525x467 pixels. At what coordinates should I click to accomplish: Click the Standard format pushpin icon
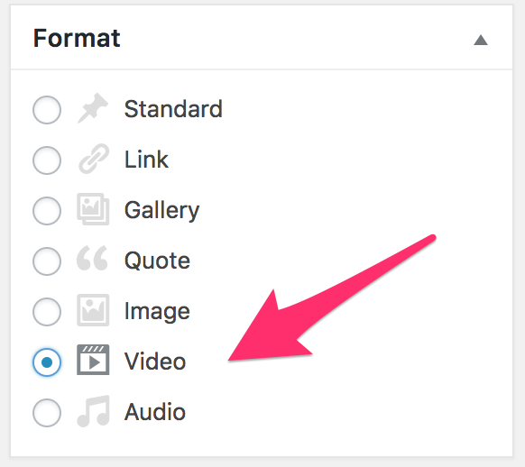tap(93, 108)
